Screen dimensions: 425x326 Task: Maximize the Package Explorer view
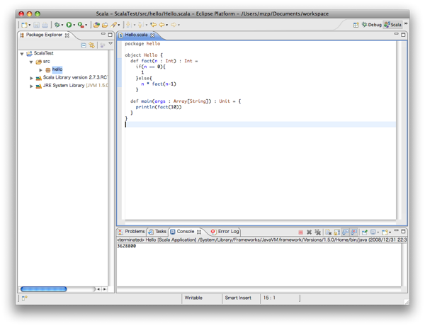coord(110,35)
